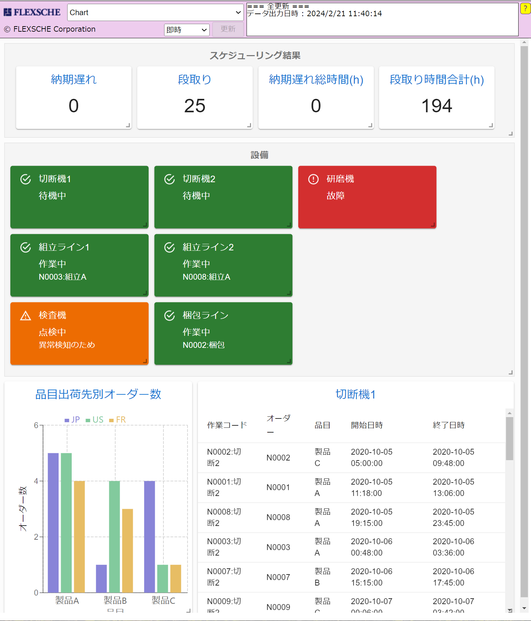Click the 開始日時 column header
This screenshot has width=531, height=621.
367,425
